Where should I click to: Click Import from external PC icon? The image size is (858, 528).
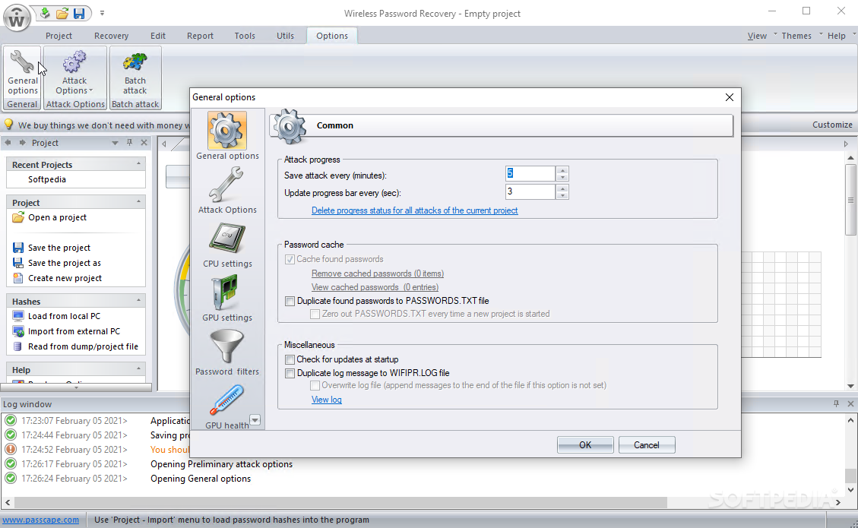point(18,331)
